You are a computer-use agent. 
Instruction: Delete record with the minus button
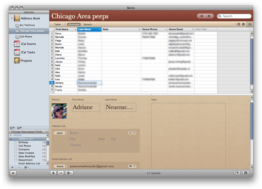click(61, 173)
